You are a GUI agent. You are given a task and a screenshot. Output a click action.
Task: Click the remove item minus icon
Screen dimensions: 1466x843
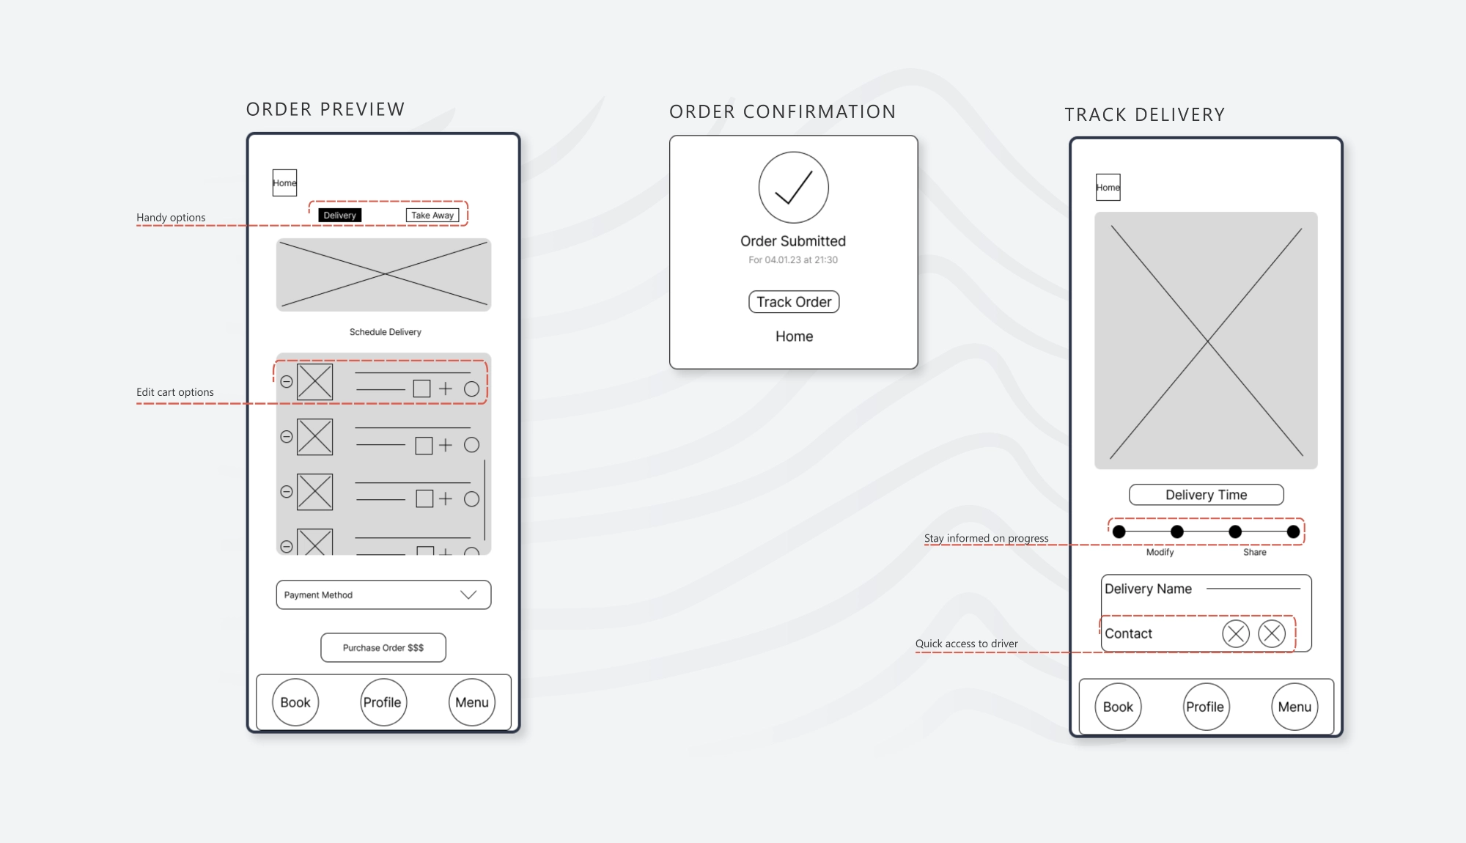(287, 377)
